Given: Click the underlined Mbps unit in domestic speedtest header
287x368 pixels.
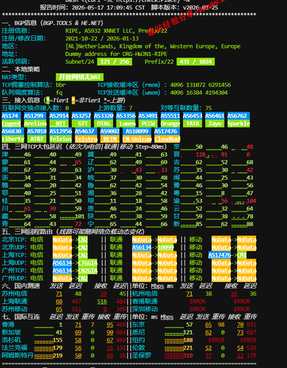Looking at the screenshot, I should coord(158,286).
